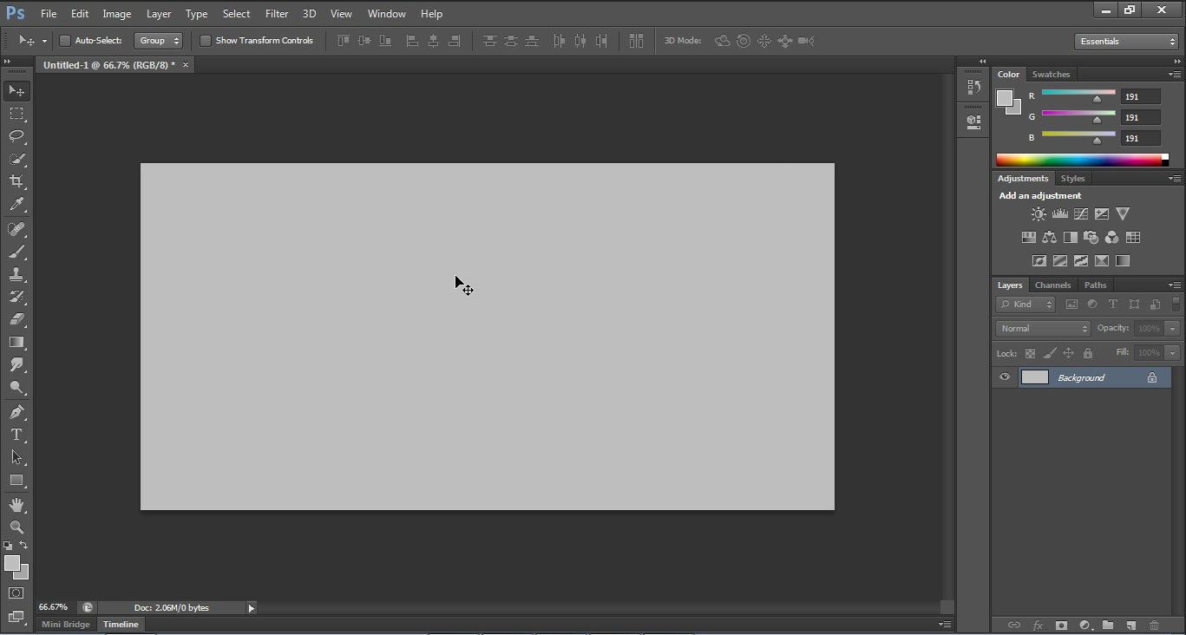This screenshot has height=635, width=1186.
Task: Add a Color Balance adjustment
Action: coord(1049,237)
